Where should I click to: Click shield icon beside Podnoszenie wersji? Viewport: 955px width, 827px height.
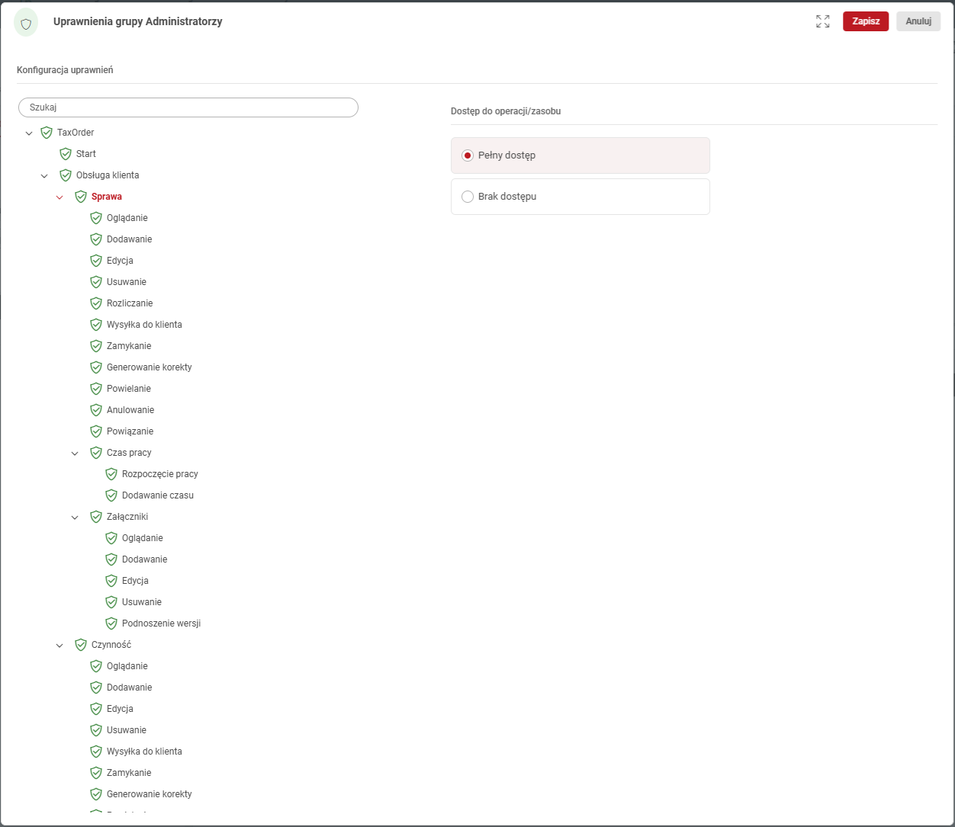[111, 623]
